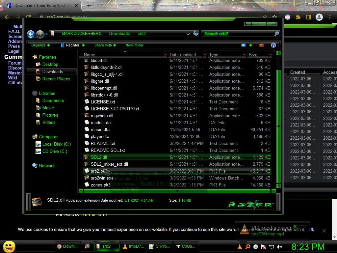Open new tab in Chrome

[x=89, y=6]
